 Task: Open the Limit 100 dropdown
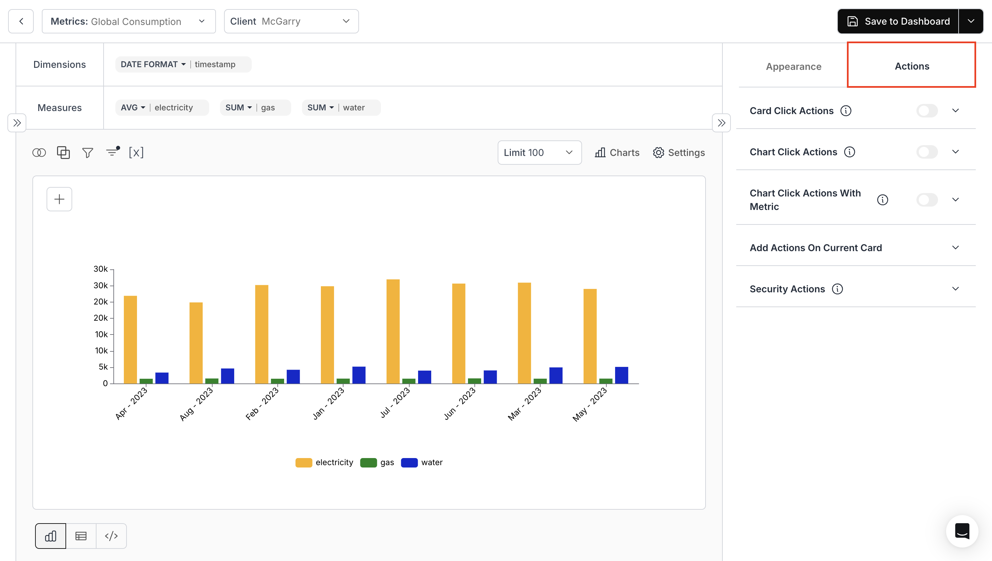click(x=539, y=153)
